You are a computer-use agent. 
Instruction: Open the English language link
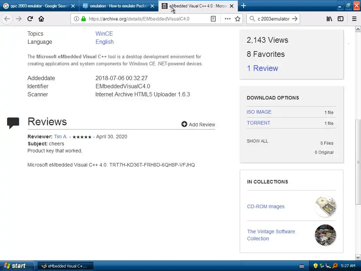point(104,42)
